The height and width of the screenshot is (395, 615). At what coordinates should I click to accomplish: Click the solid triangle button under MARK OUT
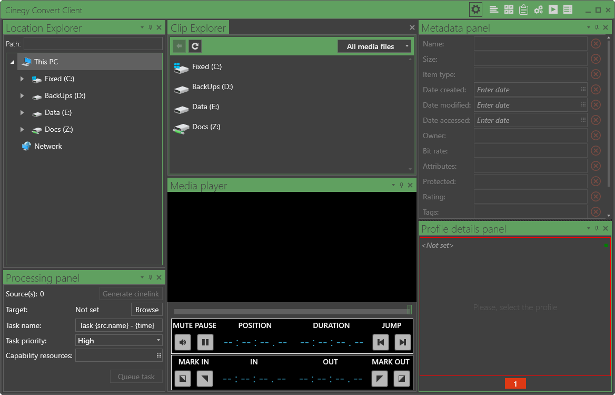click(380, 379)
